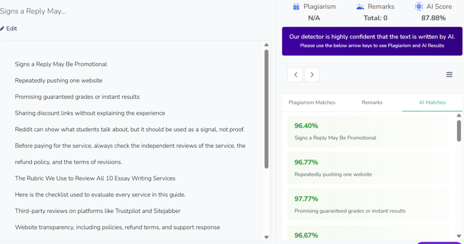Open the hamburger menu icon
This screenshot has height=244, width=464.
[x=449, y=75]
